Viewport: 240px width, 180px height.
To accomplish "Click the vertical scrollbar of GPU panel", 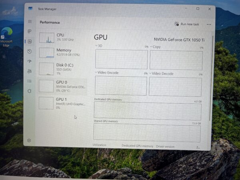I will tap(211, 78).
